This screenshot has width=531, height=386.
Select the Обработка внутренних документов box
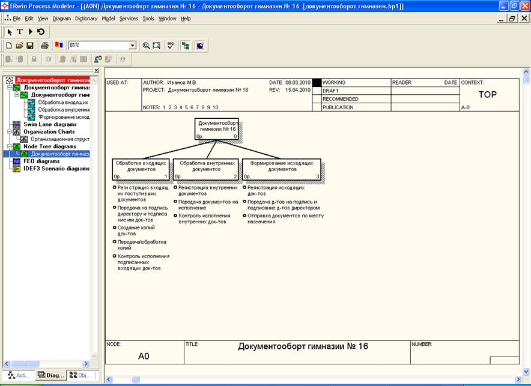coord(206,169)
